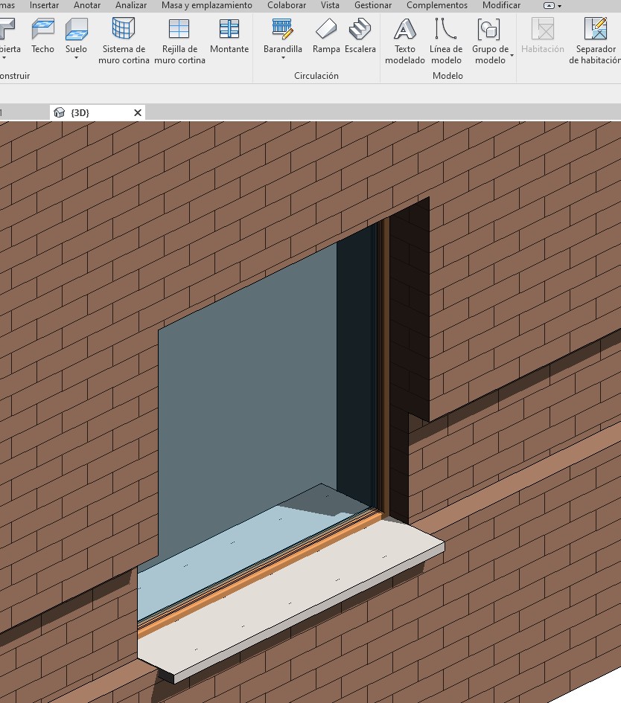Open the ribbon display options dropdown
Image resolution: width=621 pixels, height=703 pixels.
[x=553, y=5]
